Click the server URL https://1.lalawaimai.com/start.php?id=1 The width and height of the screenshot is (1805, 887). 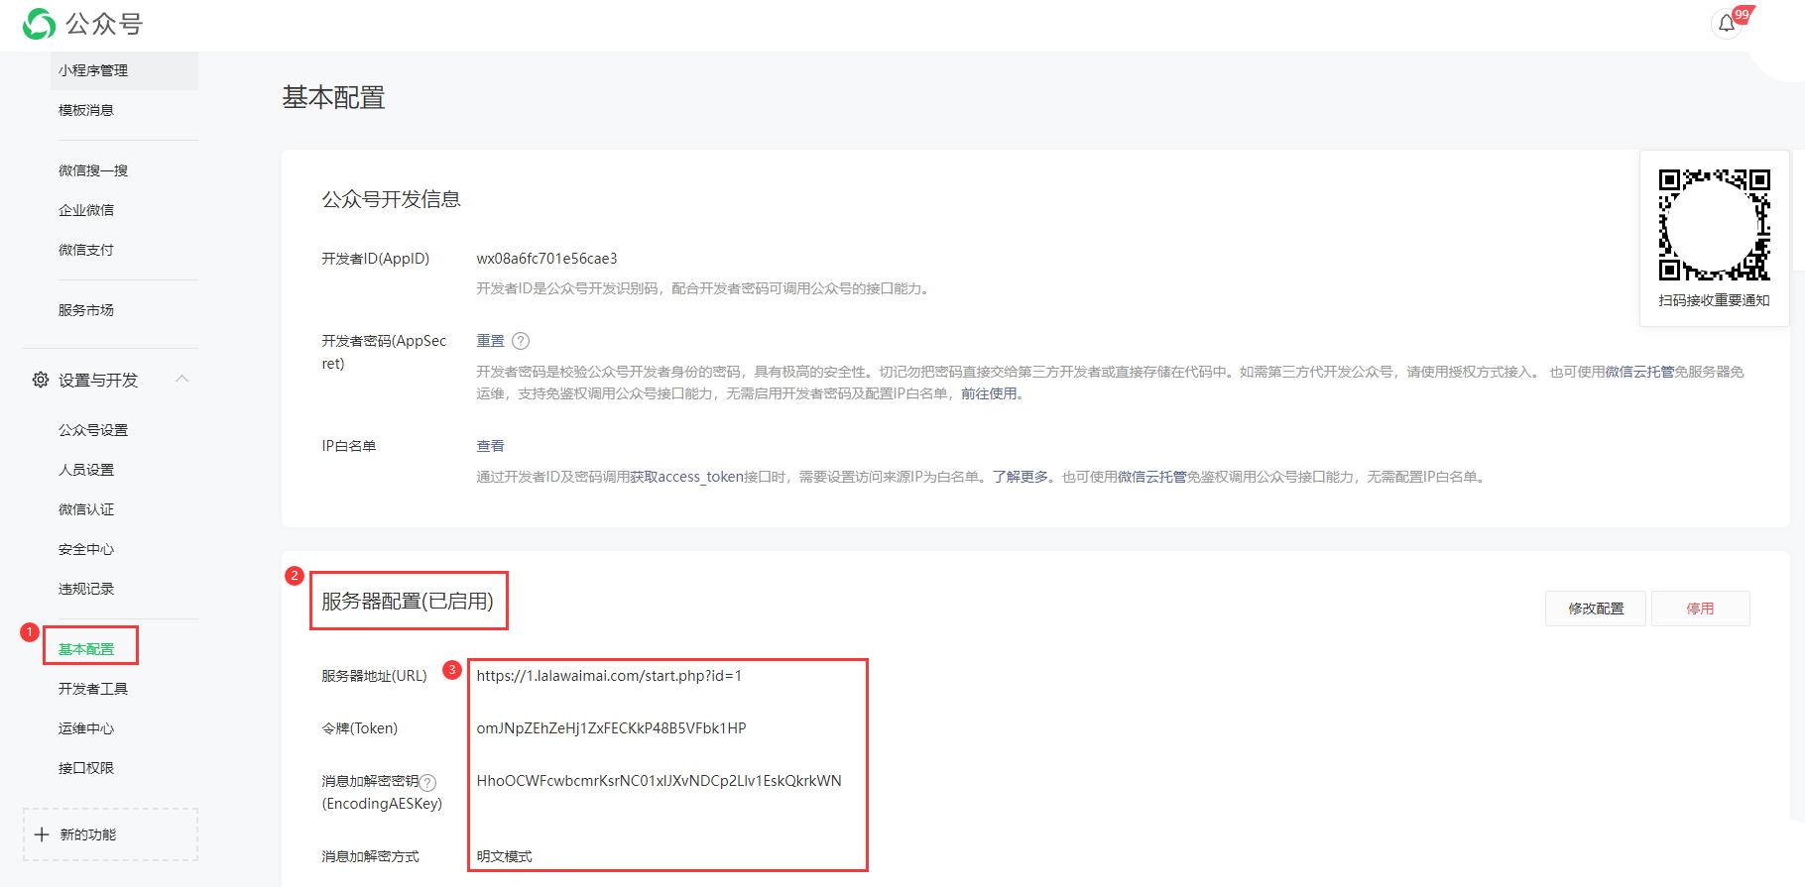click(x=609, y=676)
